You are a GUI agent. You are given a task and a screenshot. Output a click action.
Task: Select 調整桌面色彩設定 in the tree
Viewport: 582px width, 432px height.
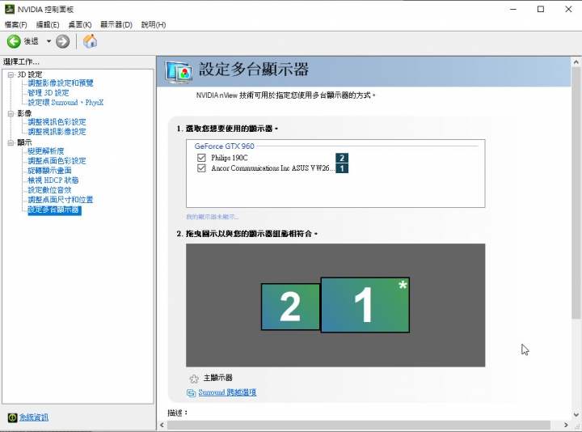click(57, 160)
